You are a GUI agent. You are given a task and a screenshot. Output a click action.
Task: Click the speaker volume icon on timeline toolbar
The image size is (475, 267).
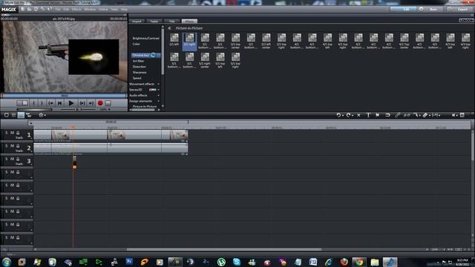point(453,115)
